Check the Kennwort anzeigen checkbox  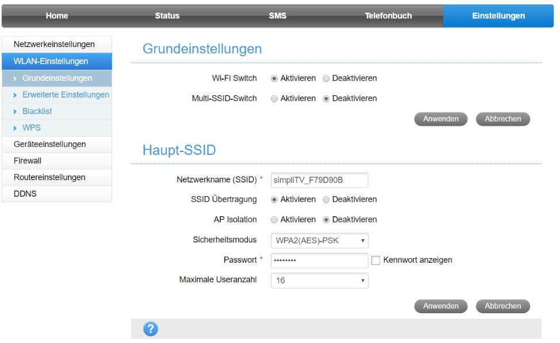click(x=376, y=260)
